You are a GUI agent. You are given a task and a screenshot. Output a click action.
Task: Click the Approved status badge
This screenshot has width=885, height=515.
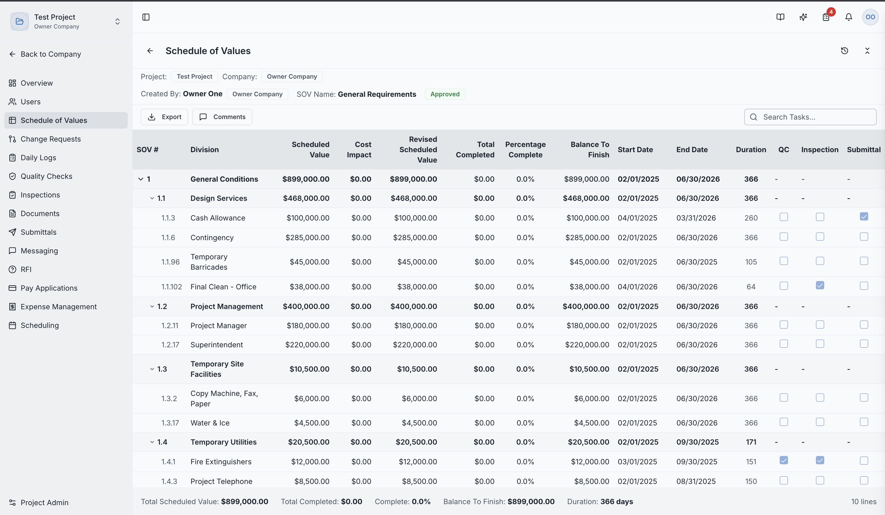445,94
